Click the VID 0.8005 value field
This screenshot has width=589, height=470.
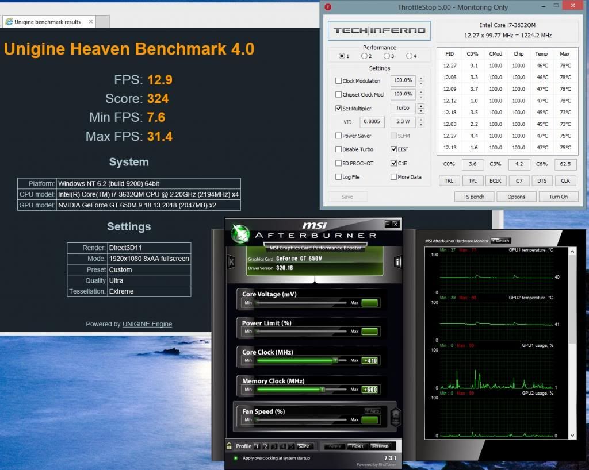[x=372, y=122]
